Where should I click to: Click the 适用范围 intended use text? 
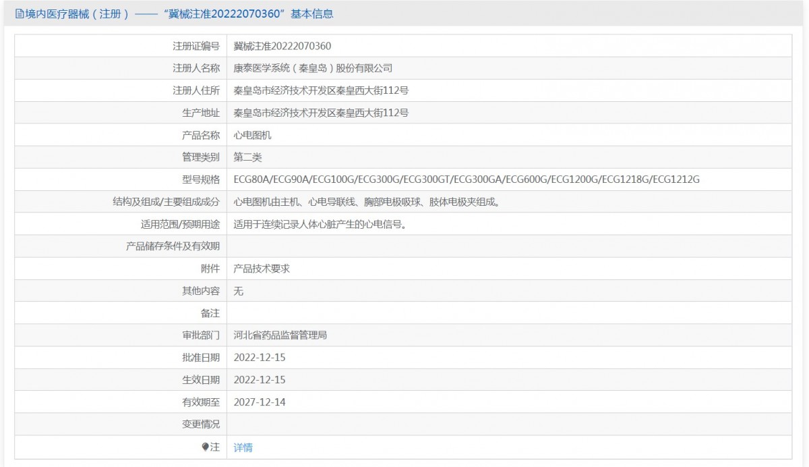(x=319, y=224)
